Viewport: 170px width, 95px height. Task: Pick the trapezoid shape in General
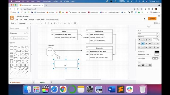pos(23,58)
